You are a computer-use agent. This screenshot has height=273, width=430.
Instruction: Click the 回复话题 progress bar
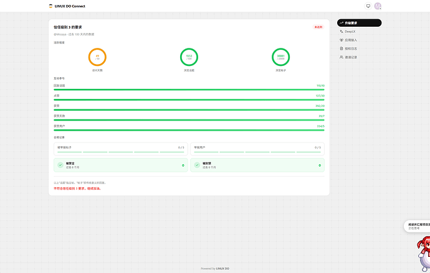pos(189,90)
